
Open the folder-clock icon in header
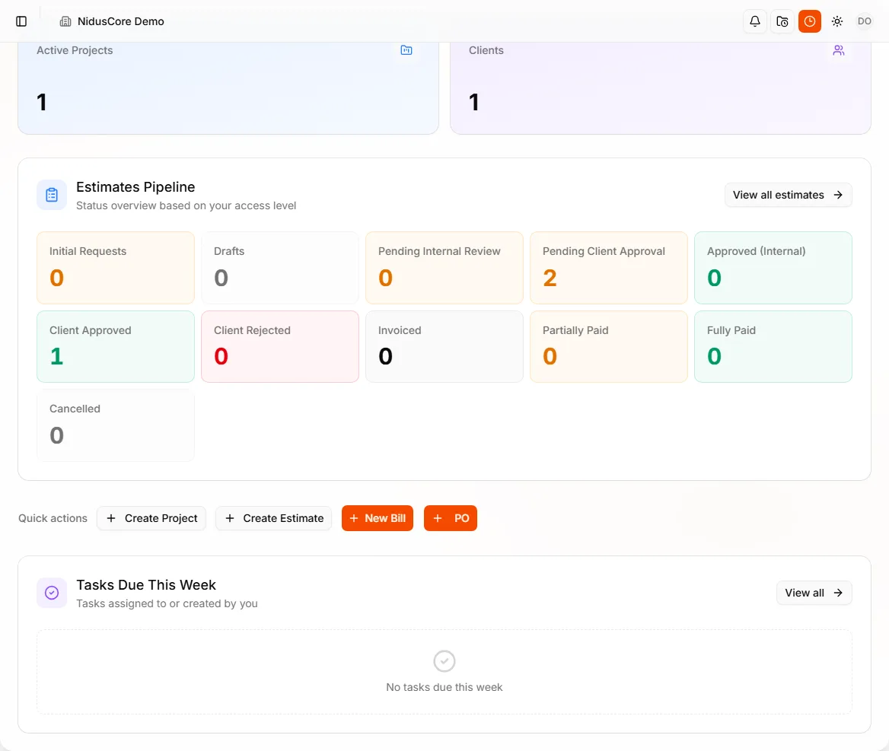pyautogui.click(x=782, y=21)
